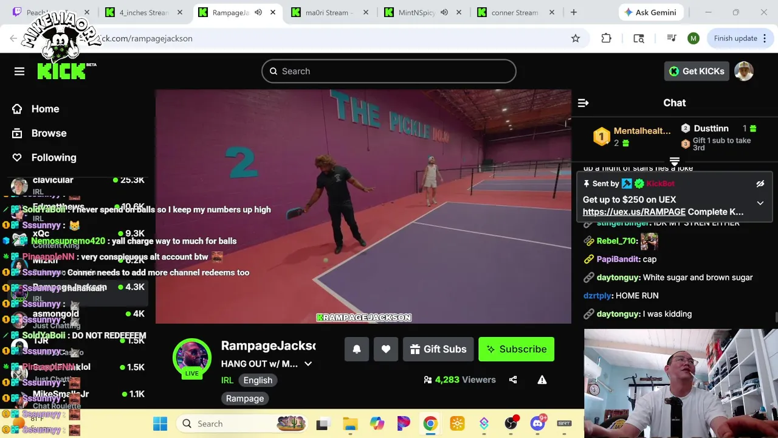Screen dimensions: 778x438
Task: Click the Gift Subs button
Action: coord(438,349)
